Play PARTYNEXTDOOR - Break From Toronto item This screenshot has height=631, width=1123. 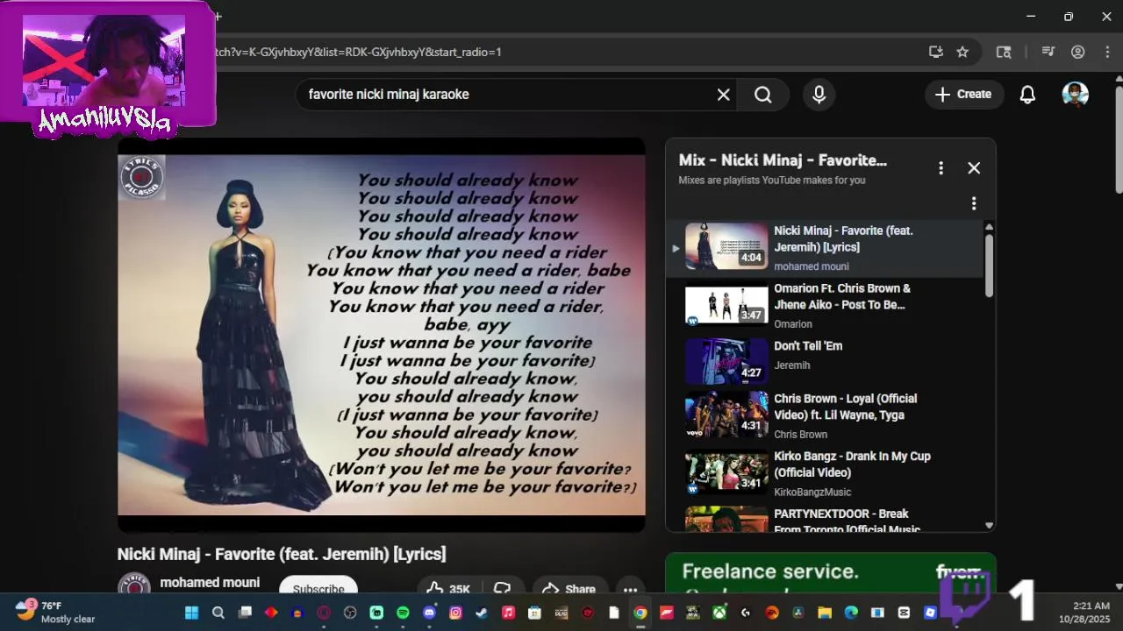pyautogui.click(x=826, y=519)
